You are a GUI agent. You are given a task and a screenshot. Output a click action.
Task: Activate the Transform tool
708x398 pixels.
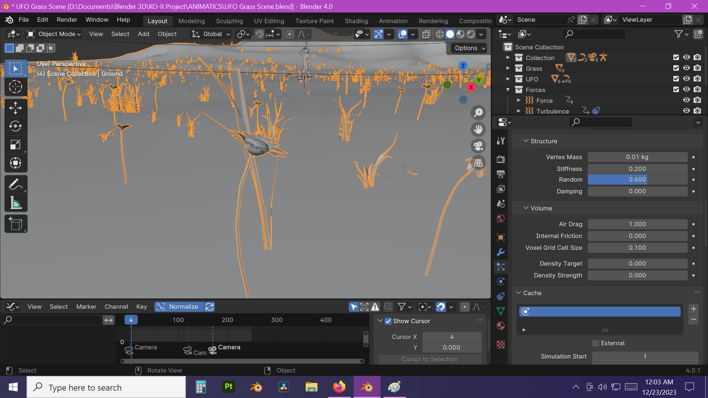click(15, 163)
